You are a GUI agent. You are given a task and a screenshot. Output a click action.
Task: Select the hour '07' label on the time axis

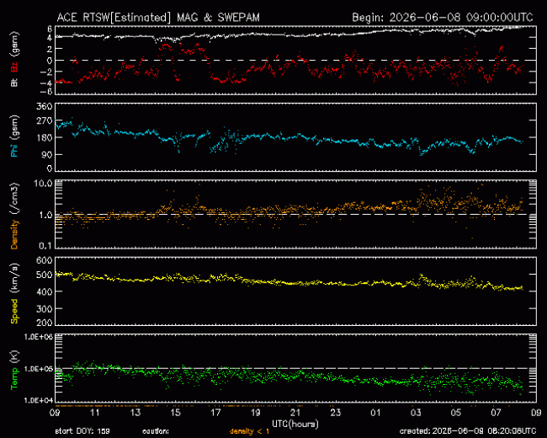pos(496,413)
